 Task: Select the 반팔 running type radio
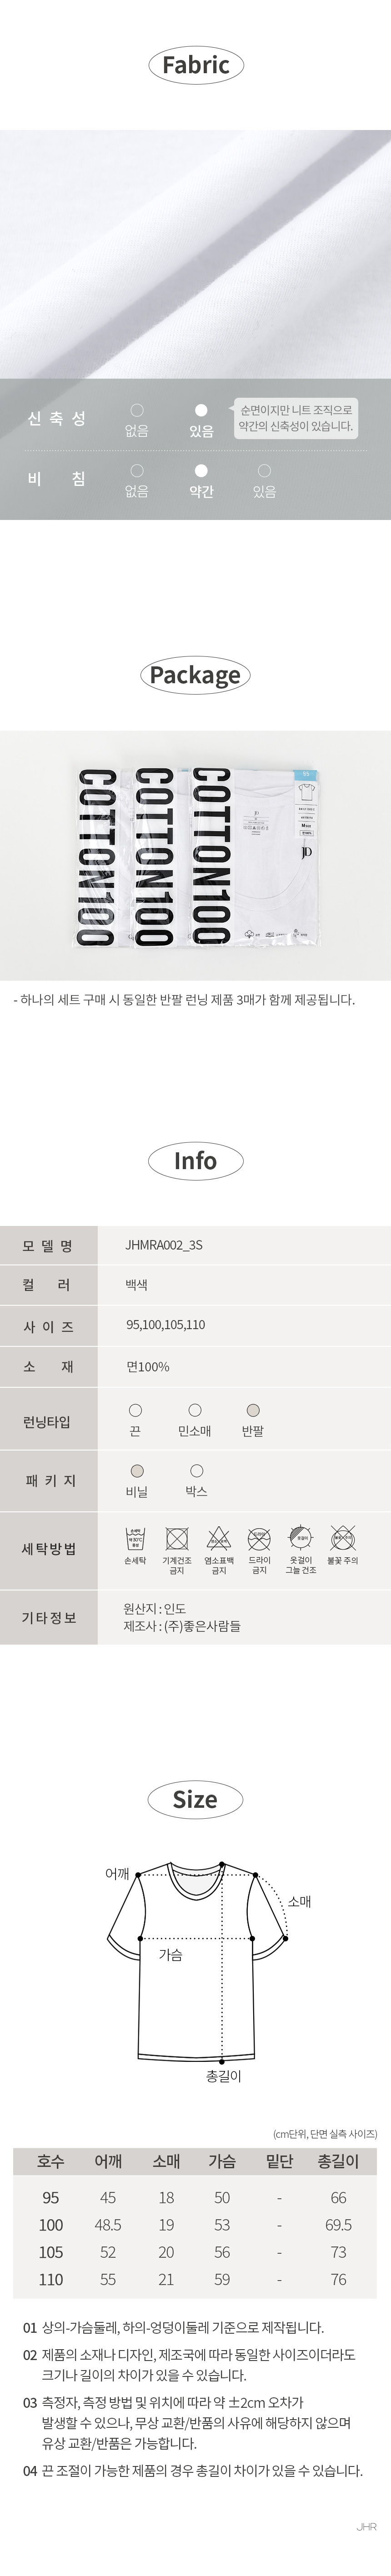pos(252,1410)
